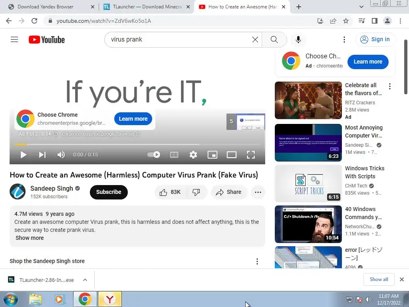Skip to next video button

tap(42, 155)
